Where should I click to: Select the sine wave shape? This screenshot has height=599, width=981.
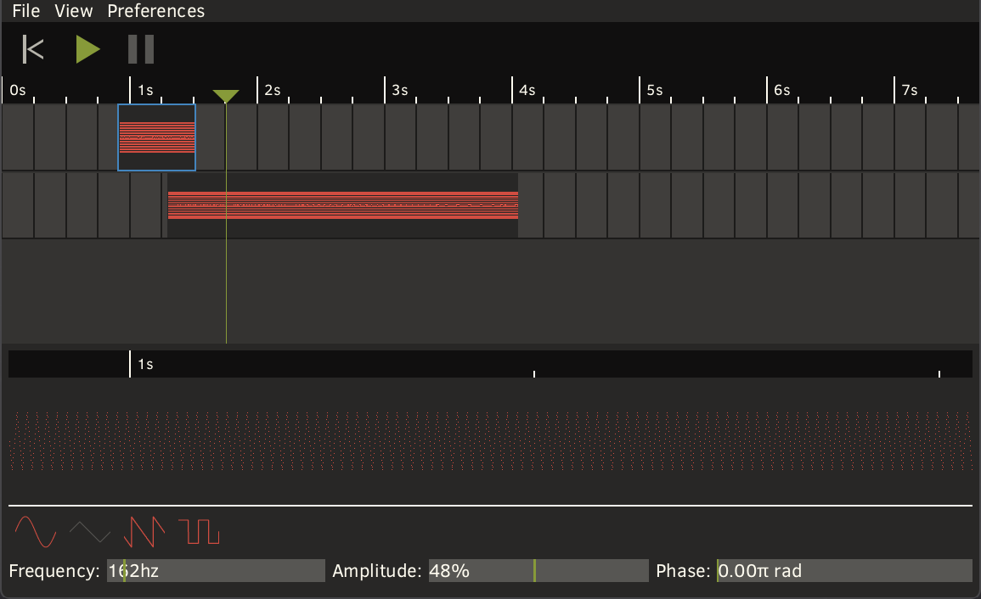click(36, 532)
